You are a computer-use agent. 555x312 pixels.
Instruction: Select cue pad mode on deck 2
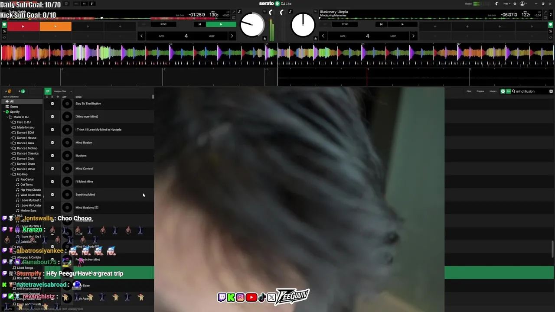point(551,25)
